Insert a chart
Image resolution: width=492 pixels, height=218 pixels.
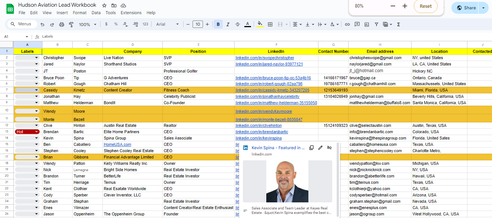click(x=367, y=25)
